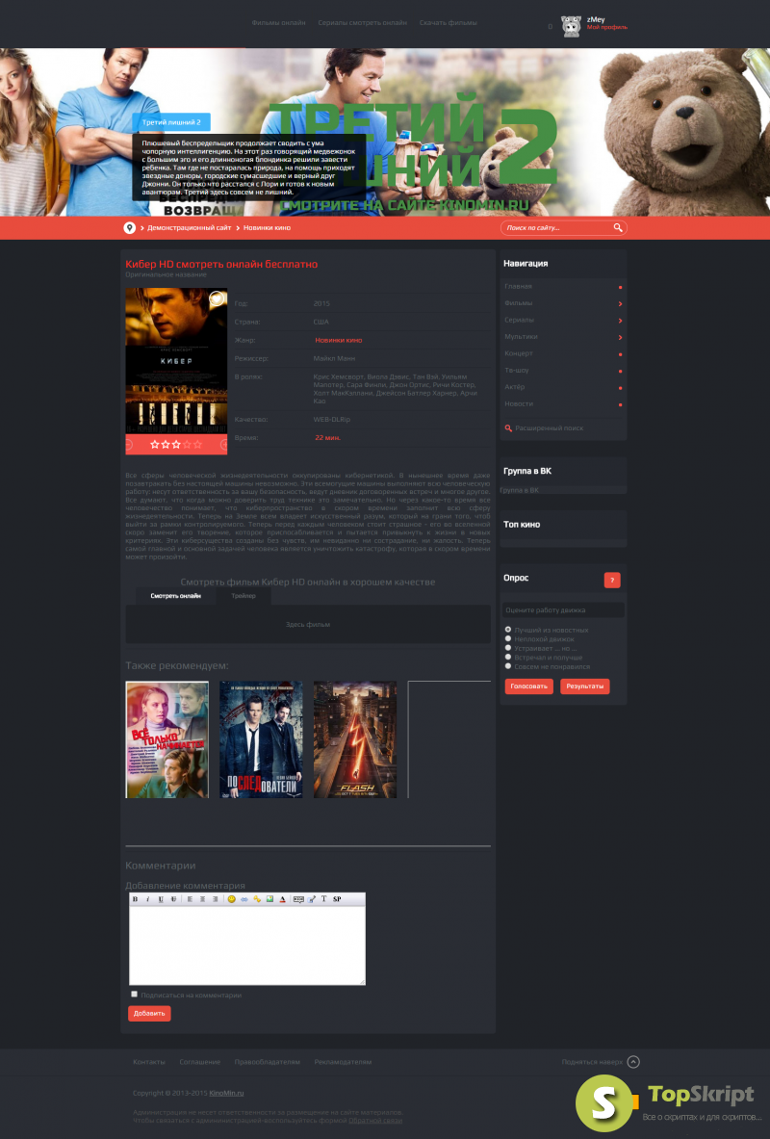Open 'Контакты' footer link

pyautogui.click(x=149, y=1062)
